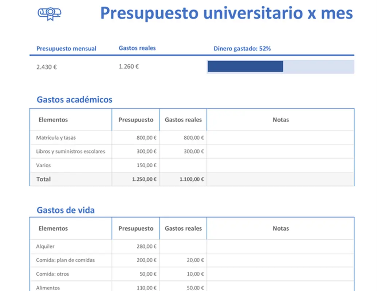Image resolution: width=378 pixels, height=291 pixels.
Task: Select the 50,00 € Alimentos spending cell
Action: click(x=195, y=287)
